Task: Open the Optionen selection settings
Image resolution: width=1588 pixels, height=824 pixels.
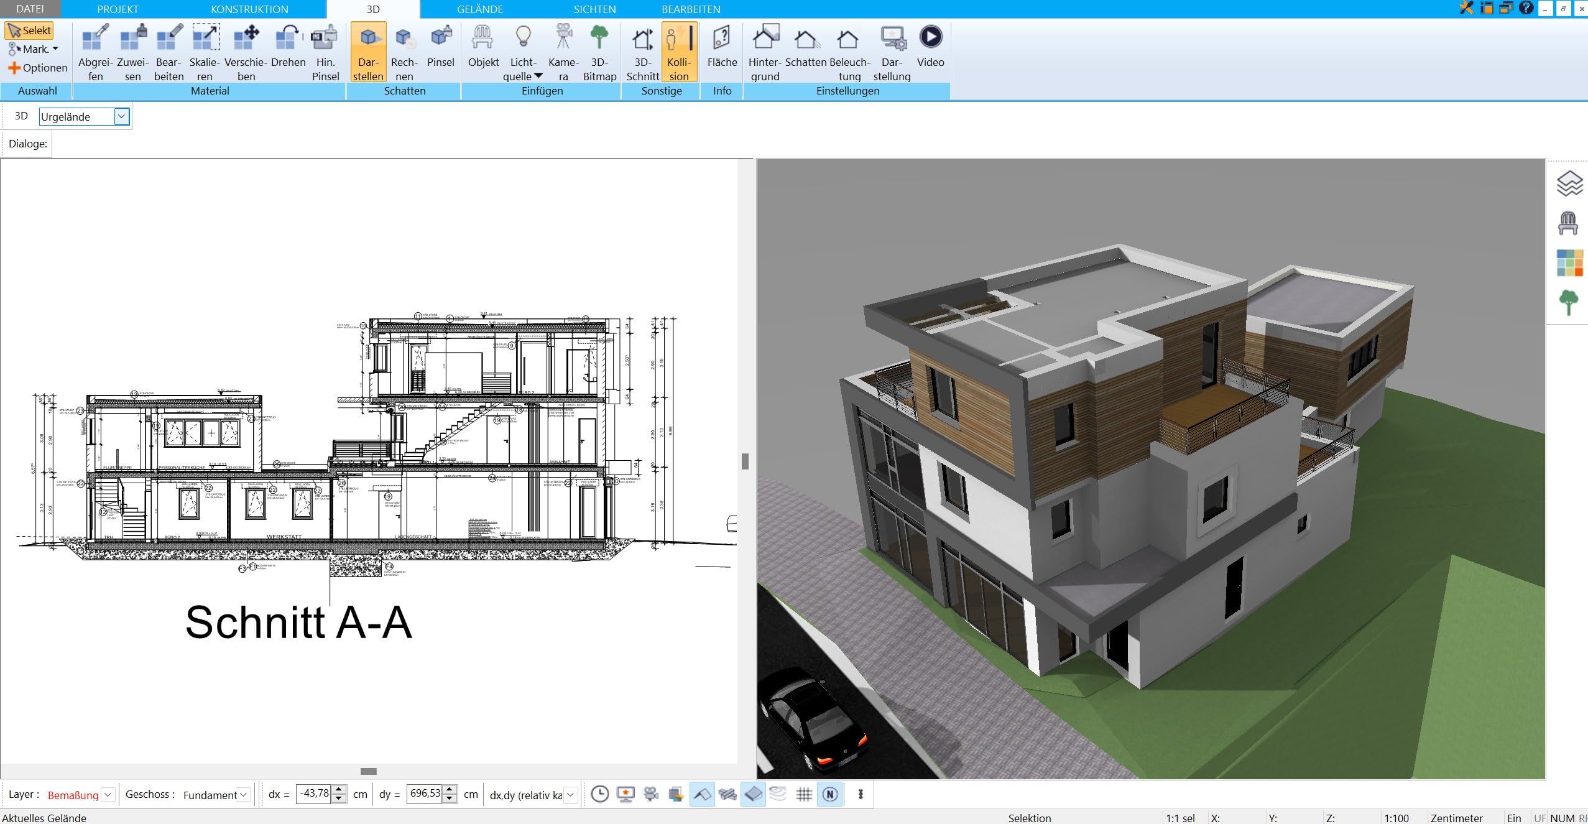Action: (x=37, y=68)
